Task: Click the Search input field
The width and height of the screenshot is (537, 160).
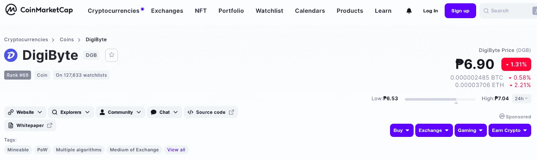Action: pos(508,11)
